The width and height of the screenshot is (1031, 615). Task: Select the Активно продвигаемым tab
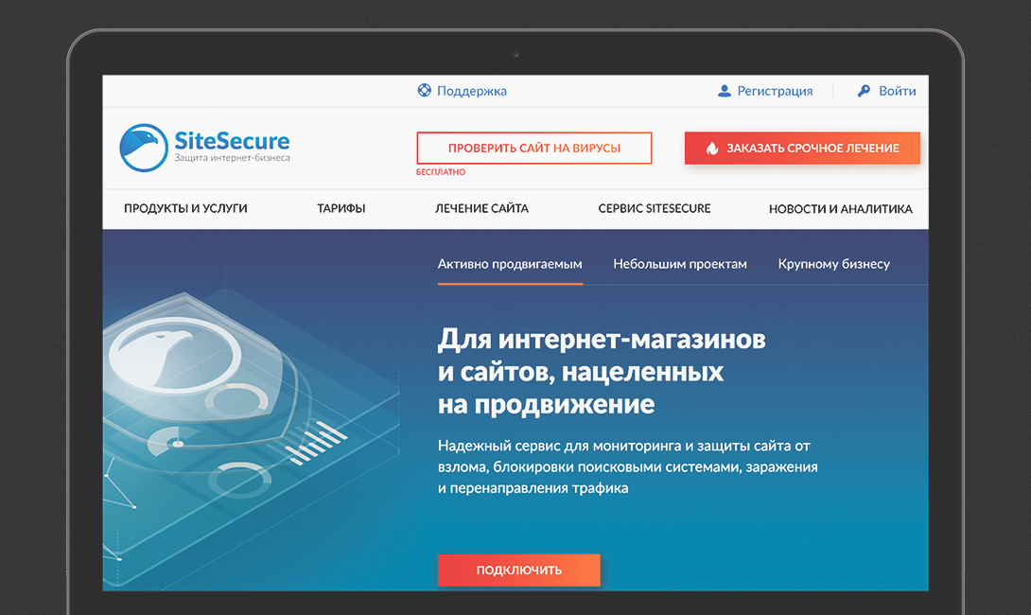(510, 264)
